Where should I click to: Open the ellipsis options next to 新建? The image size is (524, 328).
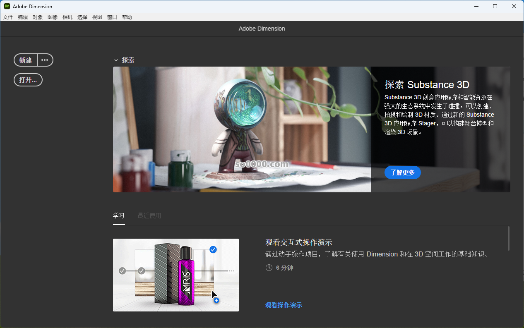click(x=45, y=60)
